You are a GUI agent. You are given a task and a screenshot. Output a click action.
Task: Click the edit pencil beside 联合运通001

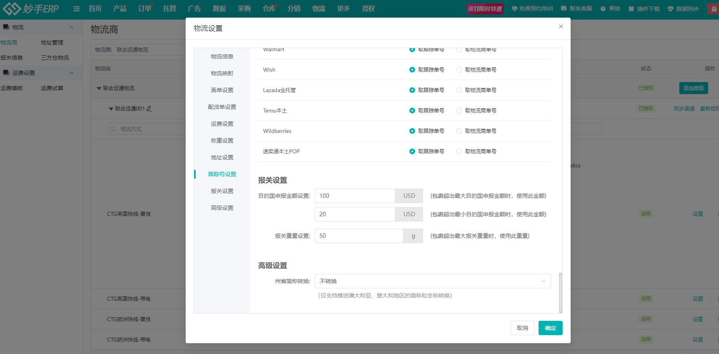coord(149,109)
